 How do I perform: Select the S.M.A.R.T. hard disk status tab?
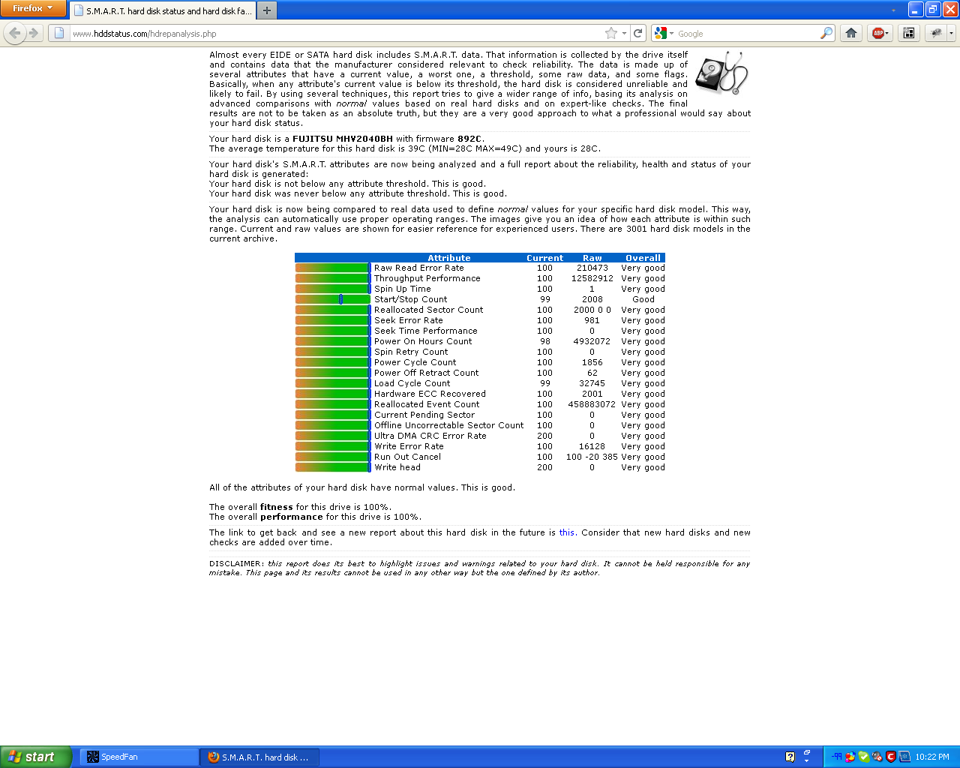tap(163, 10)
